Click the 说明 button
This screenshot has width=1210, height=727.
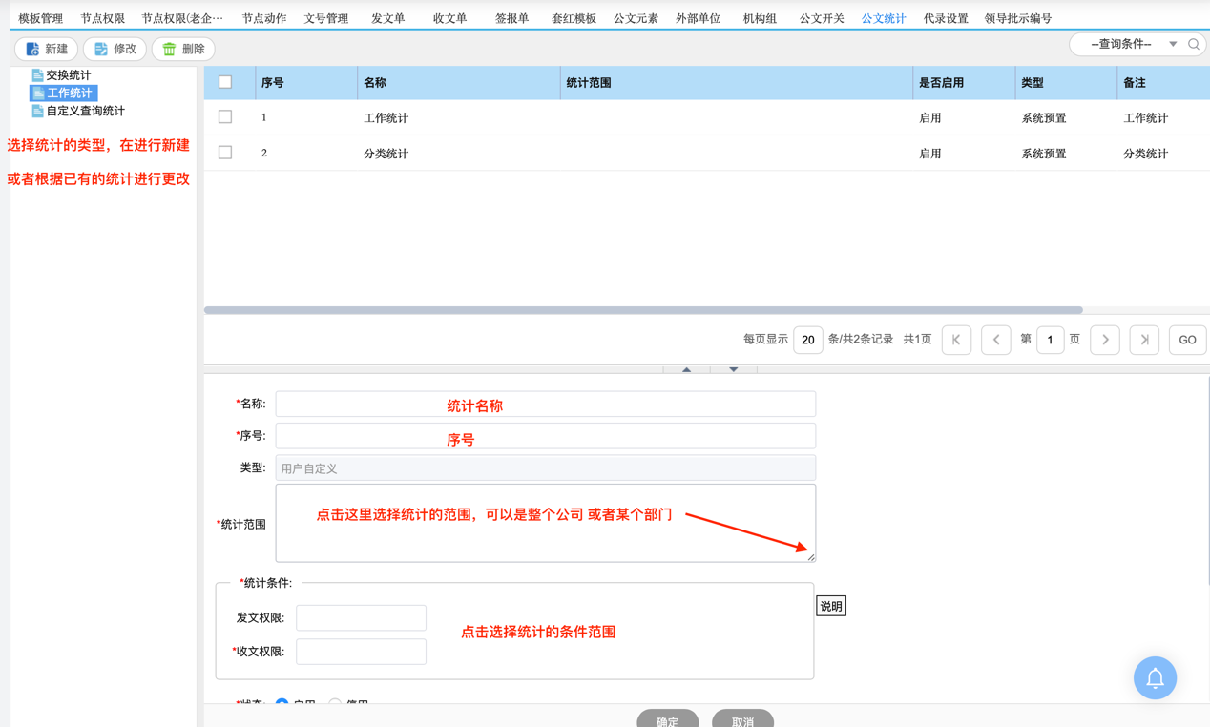coord(830,606)
